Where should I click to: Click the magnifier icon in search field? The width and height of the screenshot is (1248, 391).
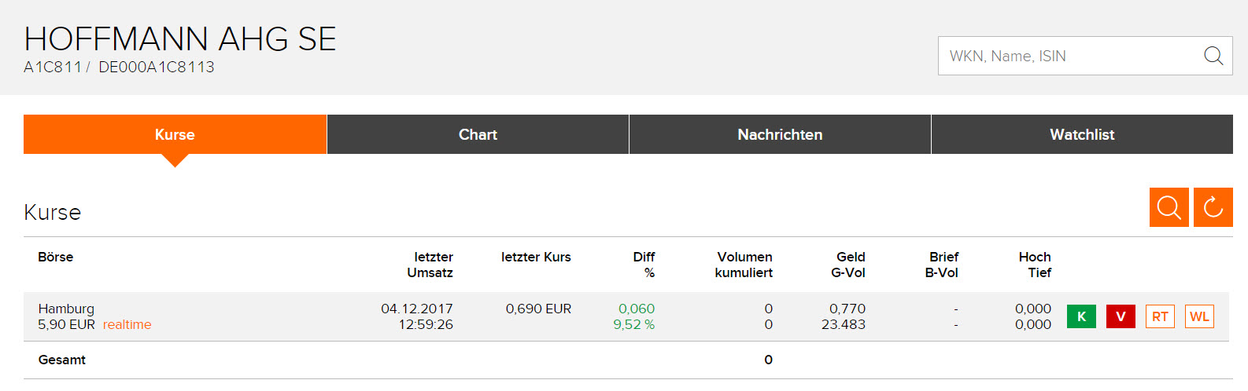[1213, 56]
